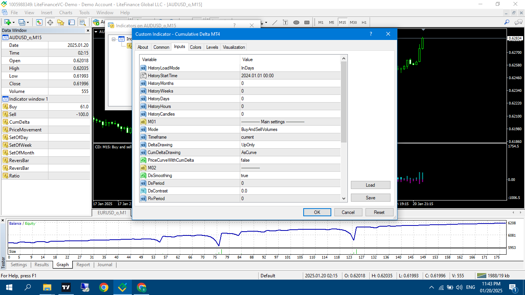
Task: Click the PriceCurveWithCumDelta boolean row icon
Action: click(143, 160)
